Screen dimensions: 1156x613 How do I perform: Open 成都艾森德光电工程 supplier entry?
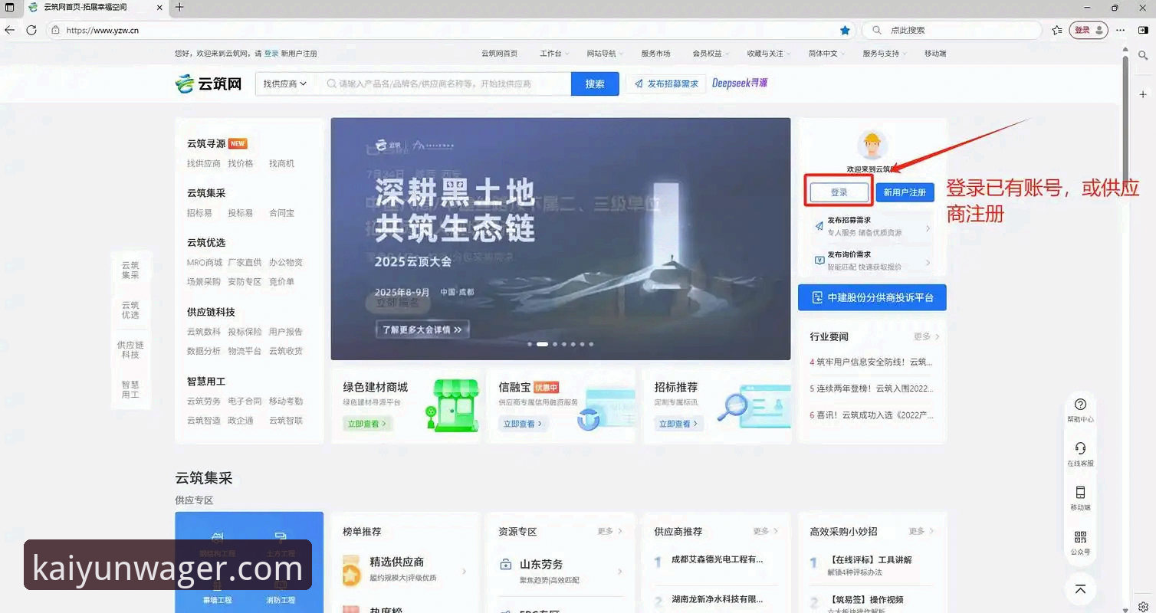click(x=717, y=559)
